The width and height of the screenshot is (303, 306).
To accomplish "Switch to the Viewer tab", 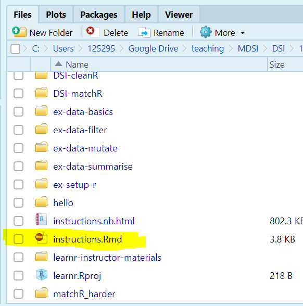I will (x=179, y=15).
